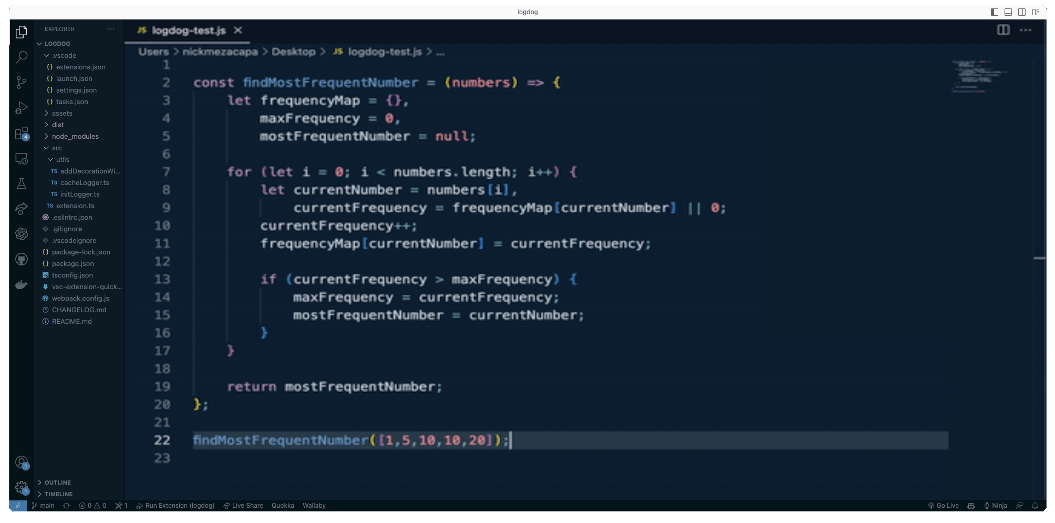Image resolution: width=1055 pixels, height=523 pixels.
Task: Open extensions.json file
Action: [80, 67]
